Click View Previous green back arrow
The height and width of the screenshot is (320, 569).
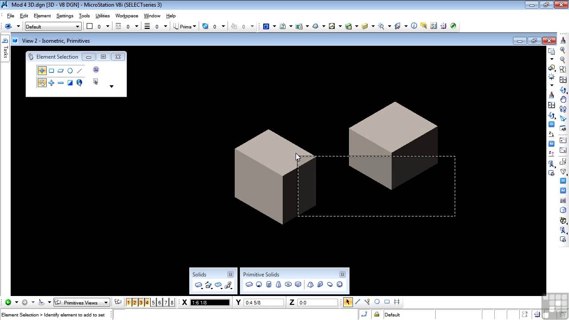click(8, 302)
